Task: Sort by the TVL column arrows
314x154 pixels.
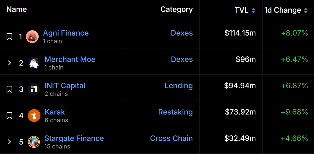Action: tap(253, 11)
